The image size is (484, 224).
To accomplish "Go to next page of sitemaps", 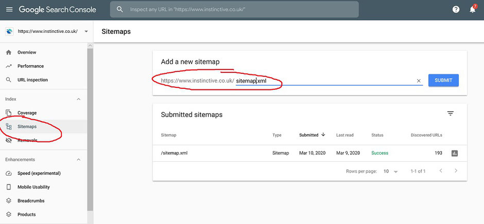I will (456, 171).
